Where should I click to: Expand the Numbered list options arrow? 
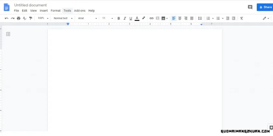213,18
